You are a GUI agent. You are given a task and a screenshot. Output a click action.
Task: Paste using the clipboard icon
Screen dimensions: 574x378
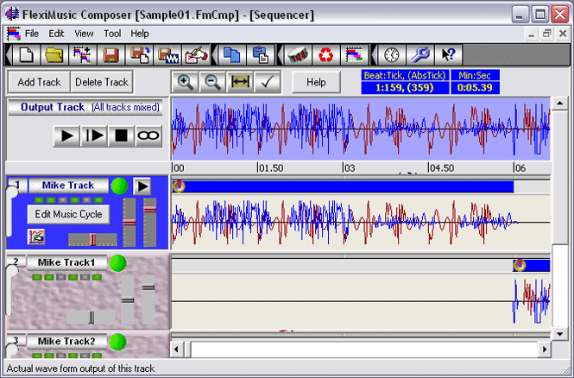[261, 55]
